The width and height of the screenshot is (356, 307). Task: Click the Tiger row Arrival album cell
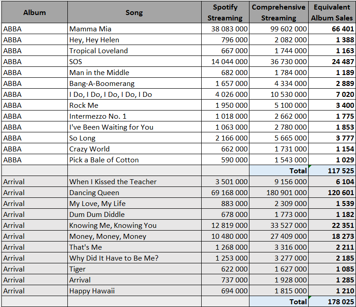coord(34,269)
